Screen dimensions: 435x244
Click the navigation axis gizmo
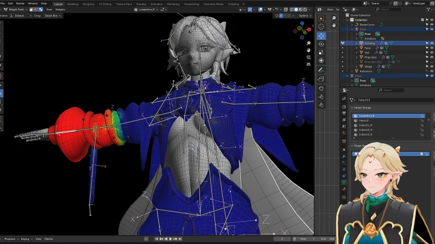[x=302, y=30]
